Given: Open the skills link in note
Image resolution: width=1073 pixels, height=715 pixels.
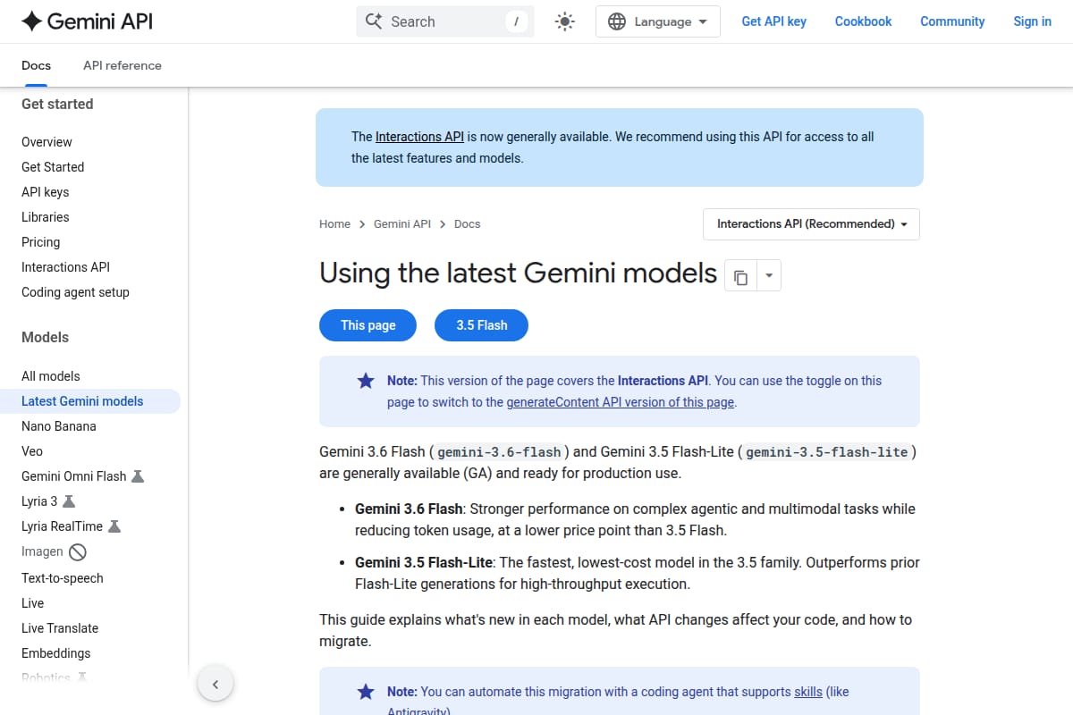Looking at the screenshot, I should [x=808, y=692].
